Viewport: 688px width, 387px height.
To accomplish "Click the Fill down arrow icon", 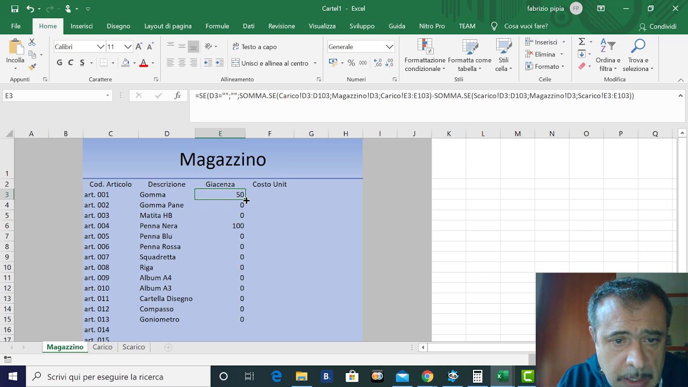I will pos(582,54).
